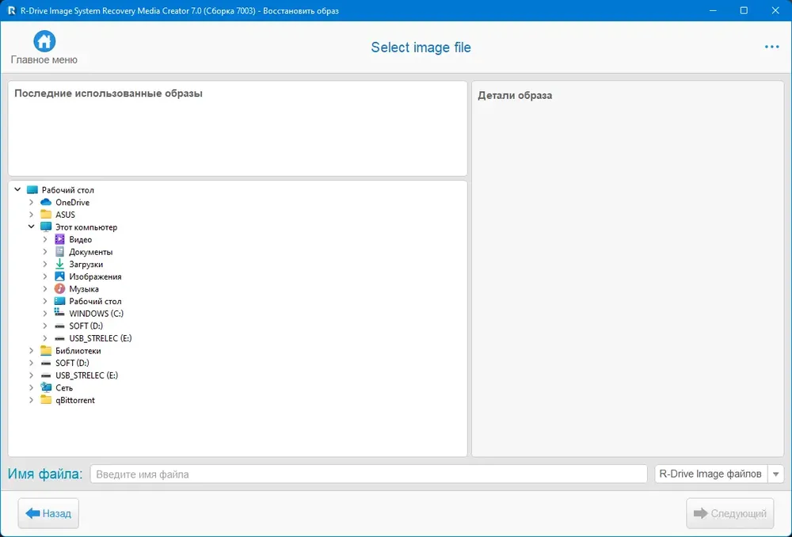The width and height of the screenshot is (792, 537).
Task: Expand the Загрузки node
Action: coord(45,265)
